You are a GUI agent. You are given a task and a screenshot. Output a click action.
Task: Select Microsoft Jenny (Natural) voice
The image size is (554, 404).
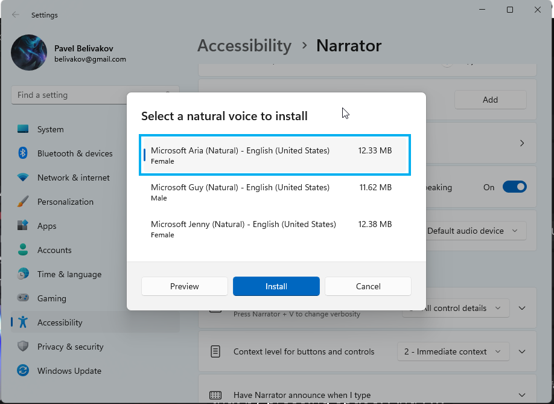click(x=275, y=229)
